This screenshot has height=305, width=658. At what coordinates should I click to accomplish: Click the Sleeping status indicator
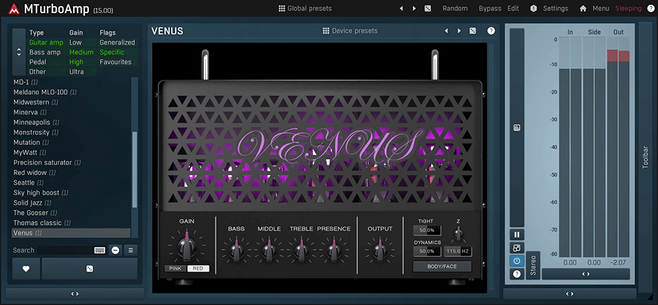coord(628,9)
